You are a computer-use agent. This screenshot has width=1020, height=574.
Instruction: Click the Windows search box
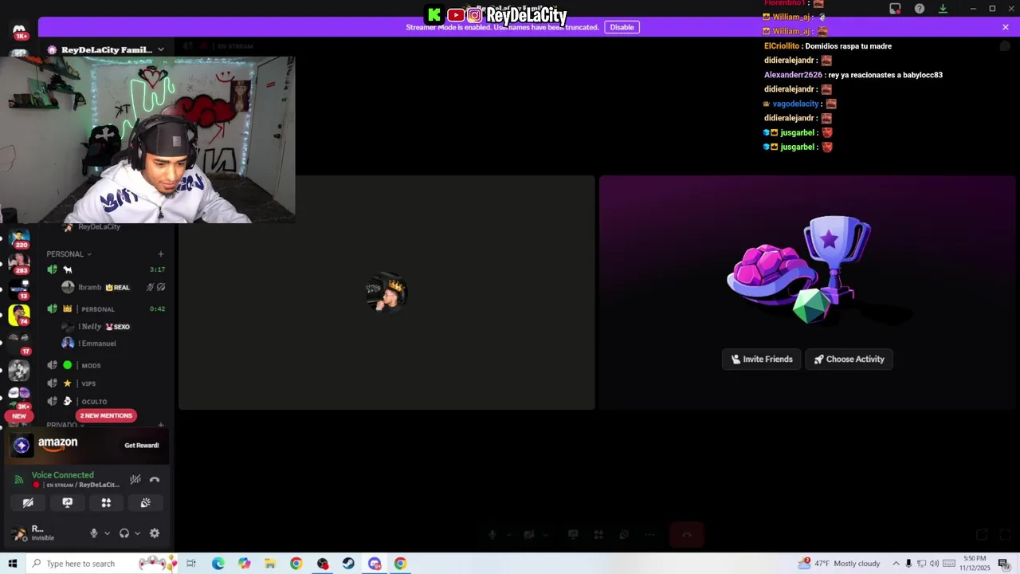101,564
